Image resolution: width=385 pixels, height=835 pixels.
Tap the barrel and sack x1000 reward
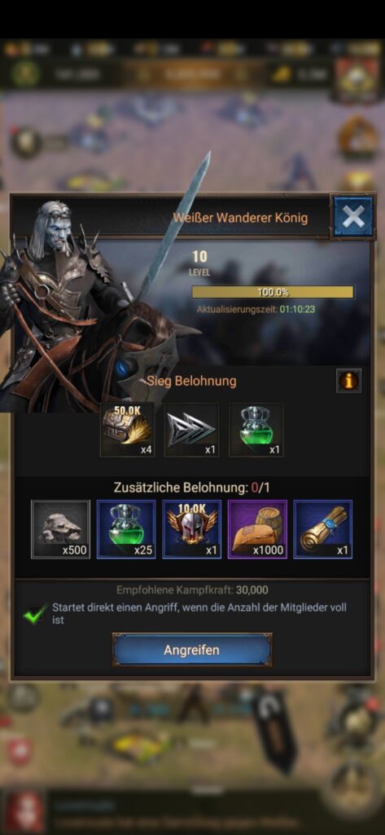point(257,528)
